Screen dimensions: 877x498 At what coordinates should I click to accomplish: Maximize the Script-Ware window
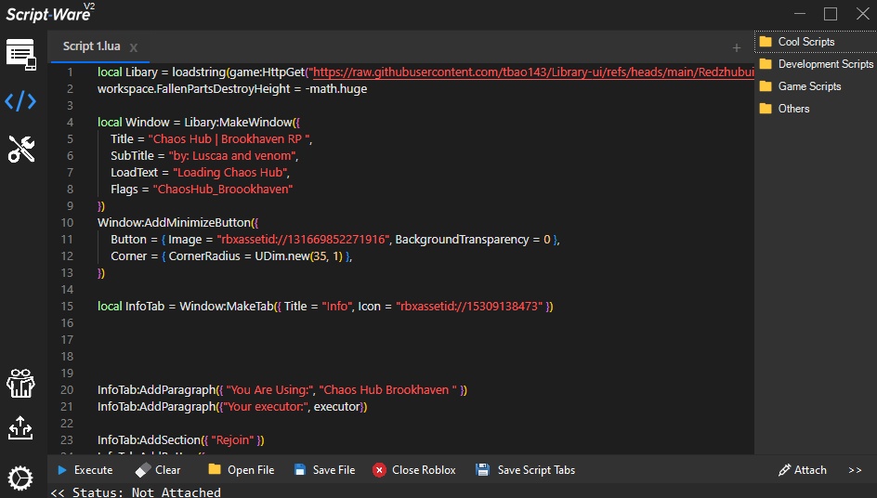pos(831,13)
